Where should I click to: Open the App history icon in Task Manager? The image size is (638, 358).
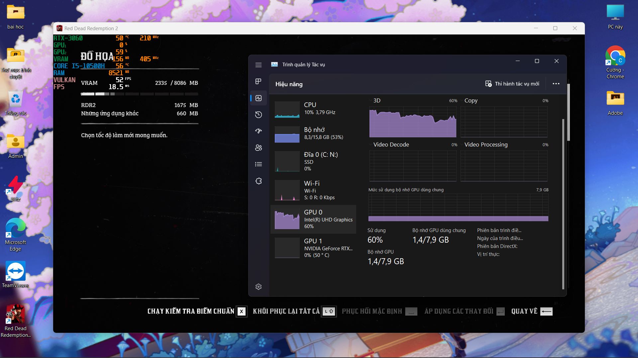[259, 115]
